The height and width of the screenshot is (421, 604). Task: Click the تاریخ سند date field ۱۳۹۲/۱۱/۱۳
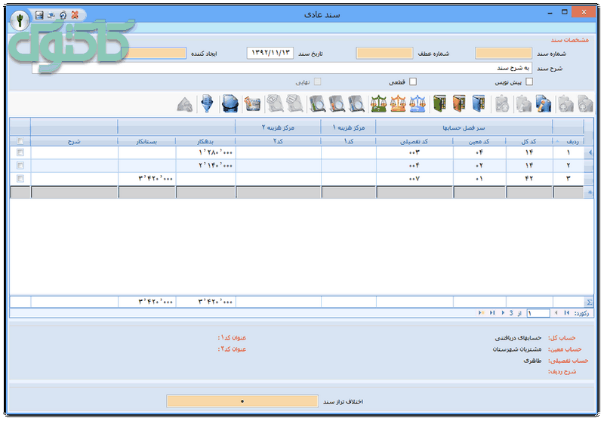click(x=270, y=53)
